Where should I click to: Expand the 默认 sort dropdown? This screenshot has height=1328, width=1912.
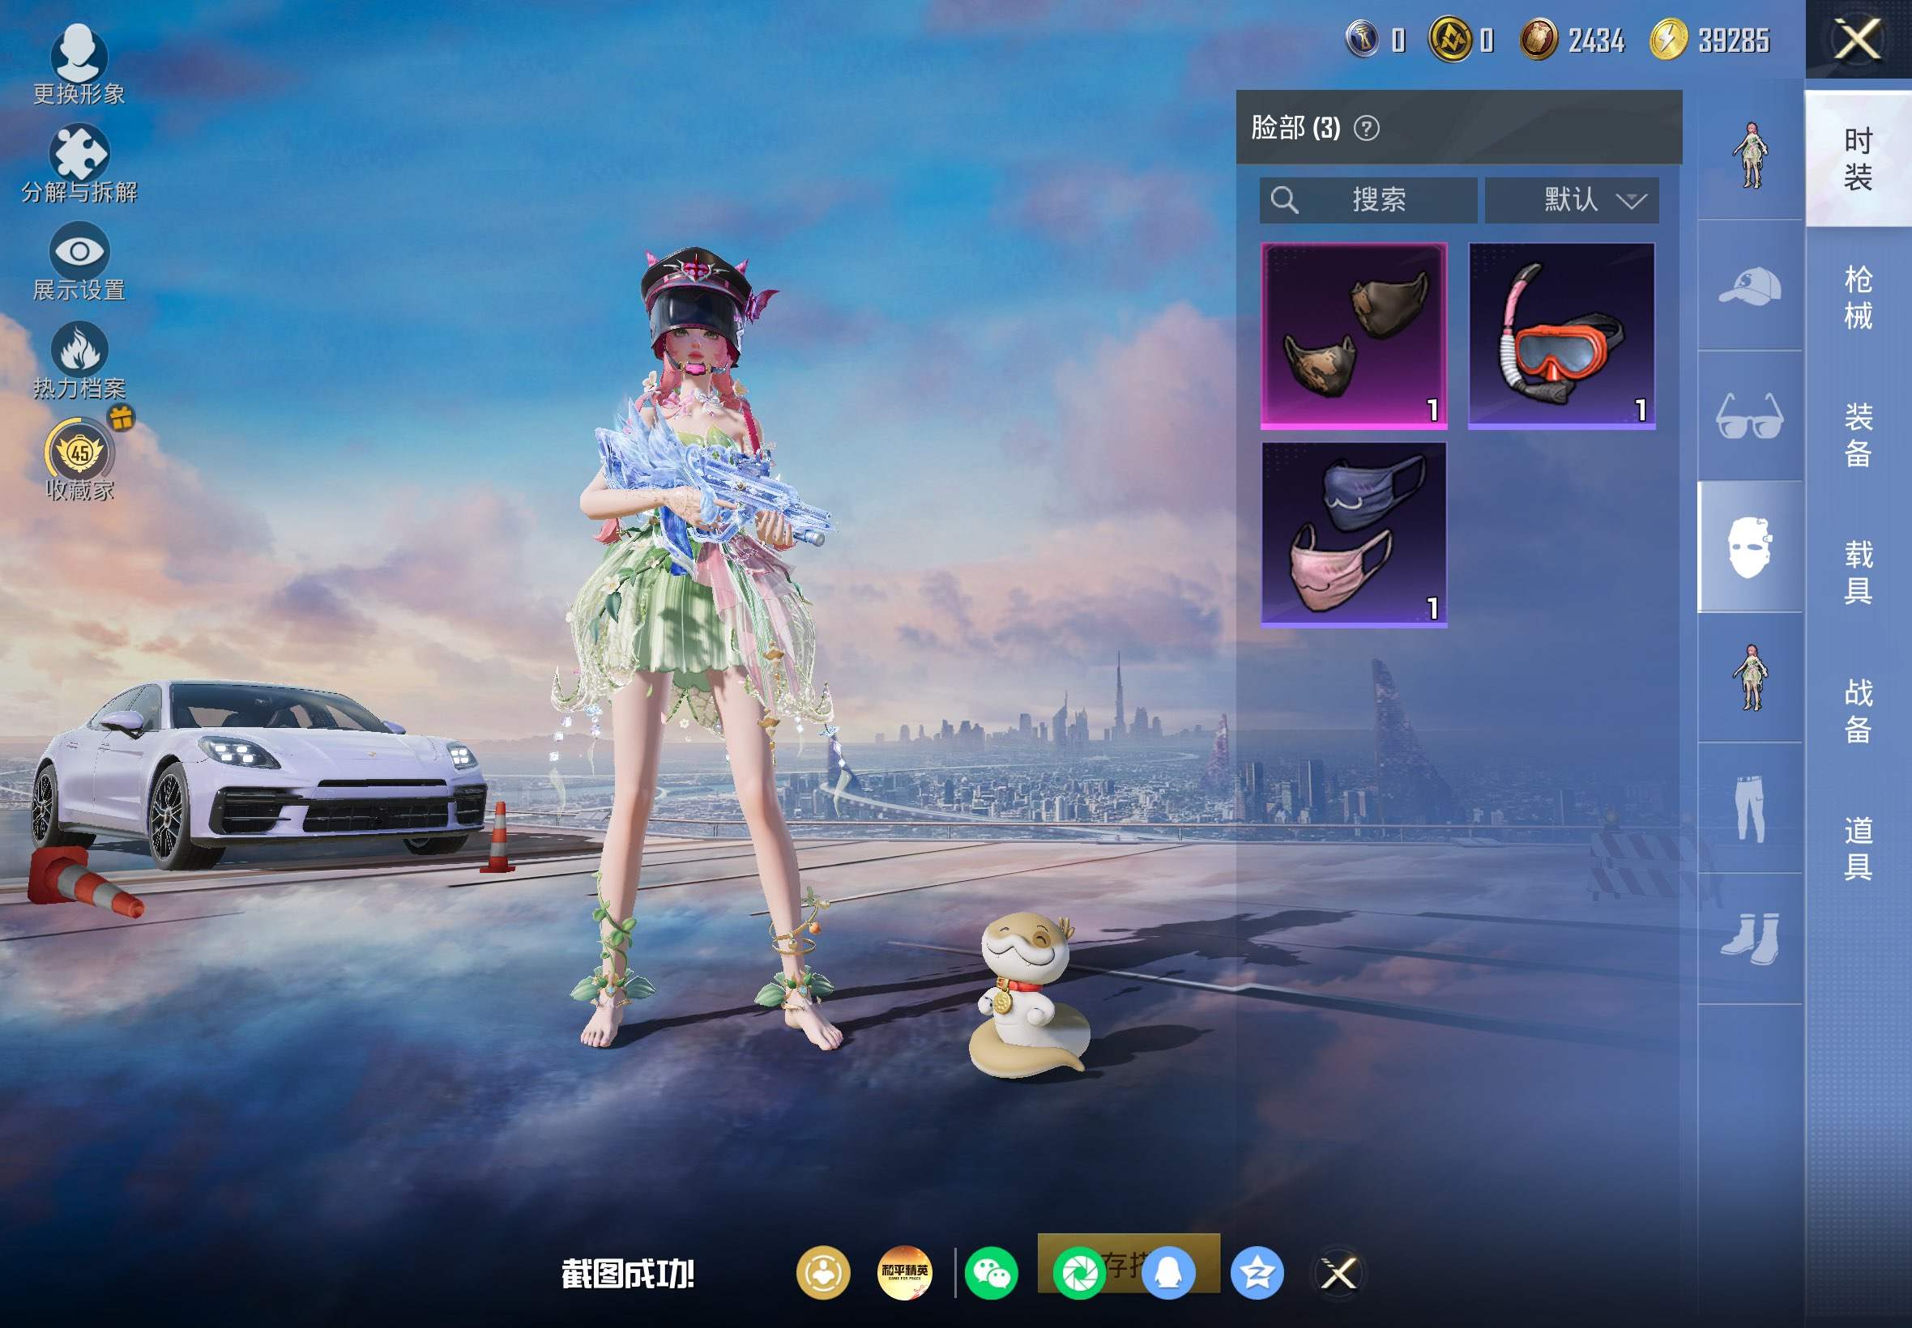click(x=1572, y=200)
